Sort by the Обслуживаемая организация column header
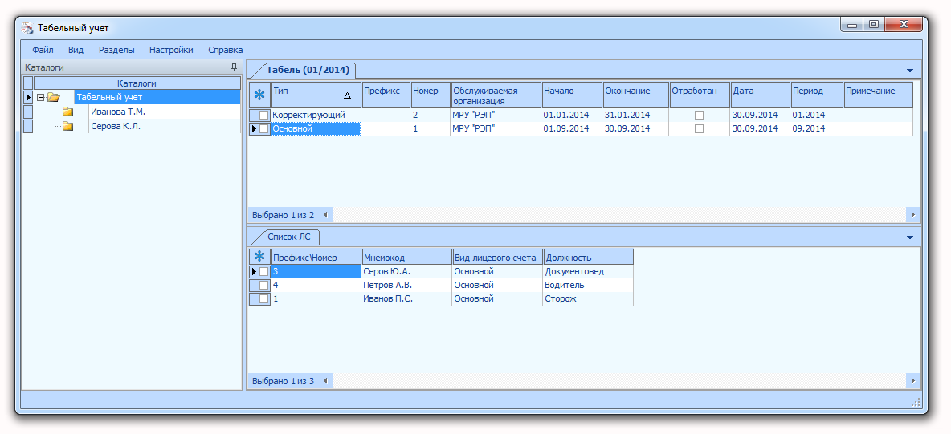 click(x=496, y=95)
